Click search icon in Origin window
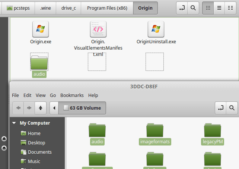Viewport: 239px width, 169px height. point(193,8)
